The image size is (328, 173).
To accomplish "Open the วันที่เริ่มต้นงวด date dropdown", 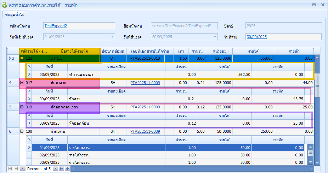I will point(112,37).
